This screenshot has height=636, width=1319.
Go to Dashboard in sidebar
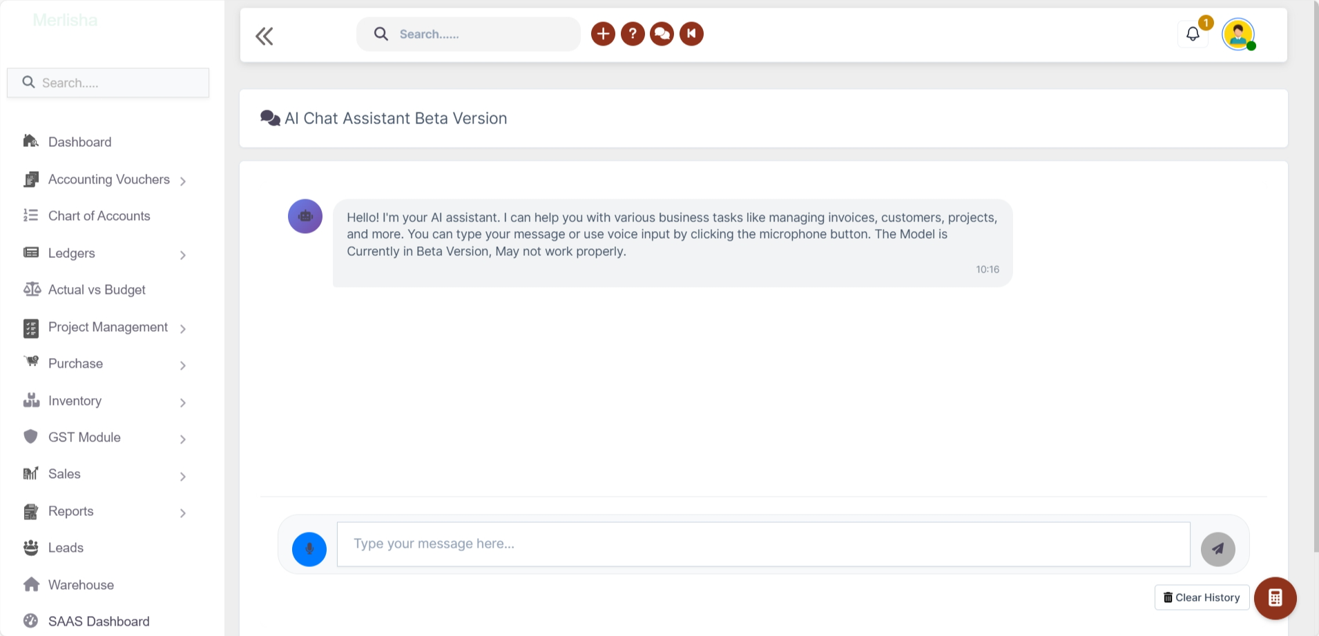click(x=79, y=142)
